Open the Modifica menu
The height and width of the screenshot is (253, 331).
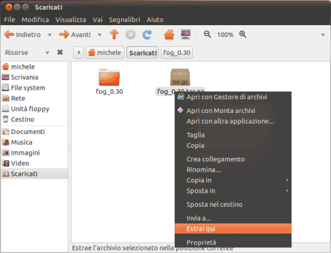[x=35, y=20]
